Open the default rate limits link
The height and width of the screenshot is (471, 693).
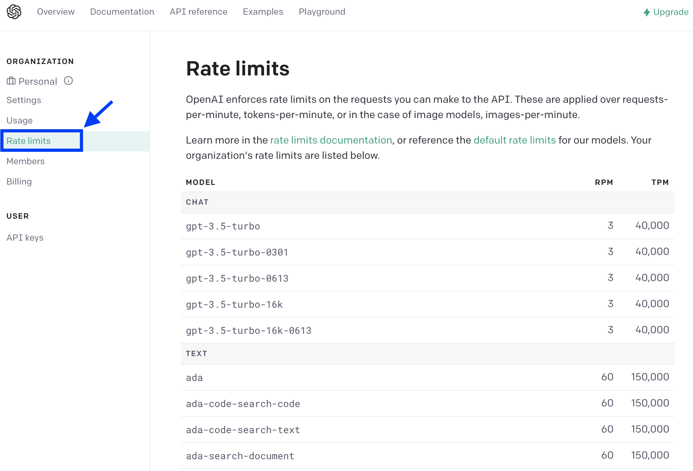point(514,140)
